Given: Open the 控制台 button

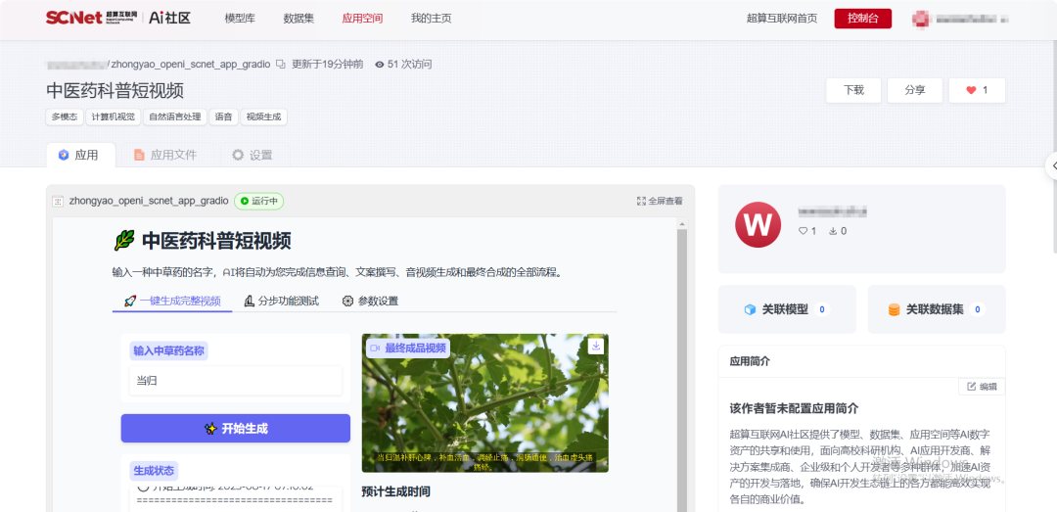Looking at the screenshot, I should 863,19.
